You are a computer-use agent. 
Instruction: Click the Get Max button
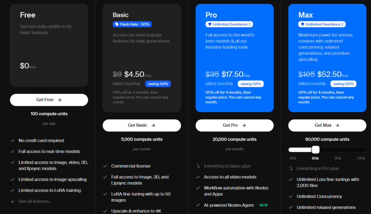click(x=327, y=125)
